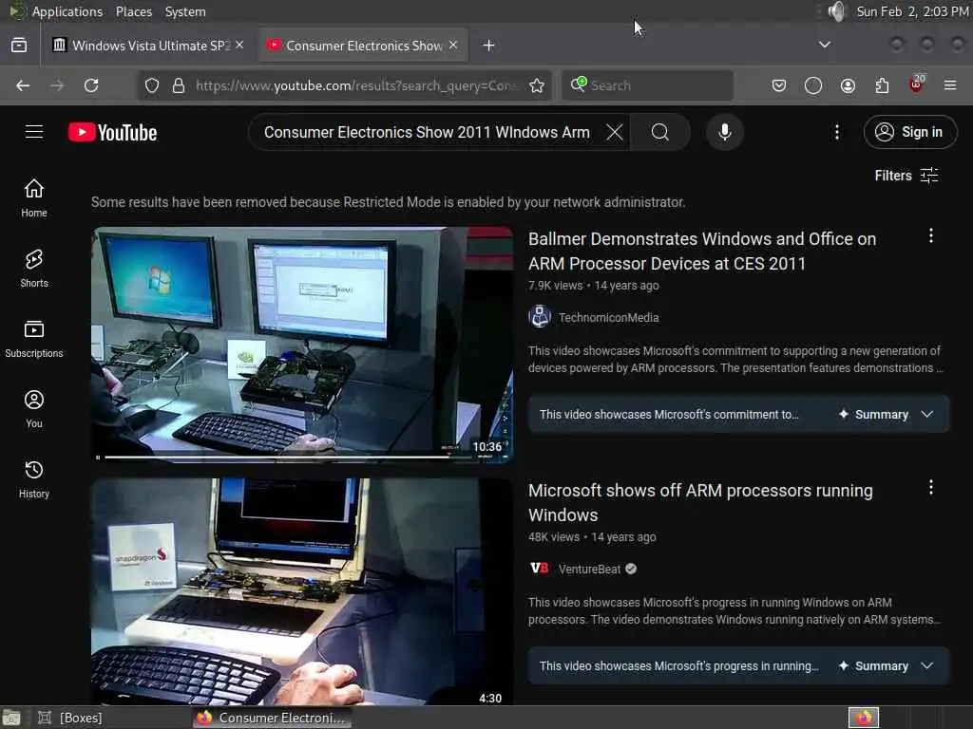Open You in YouTube sidebar
973x729 pixels.
(x=34, y=409)
